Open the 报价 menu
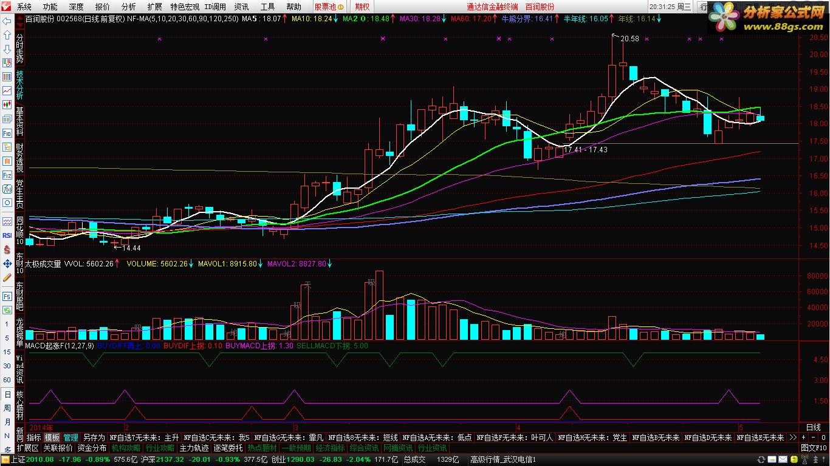This screenshot has height=466, width=830. coord(103,7)
